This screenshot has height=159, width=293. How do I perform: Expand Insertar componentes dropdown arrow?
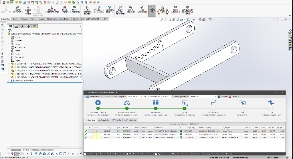point(18,15)
